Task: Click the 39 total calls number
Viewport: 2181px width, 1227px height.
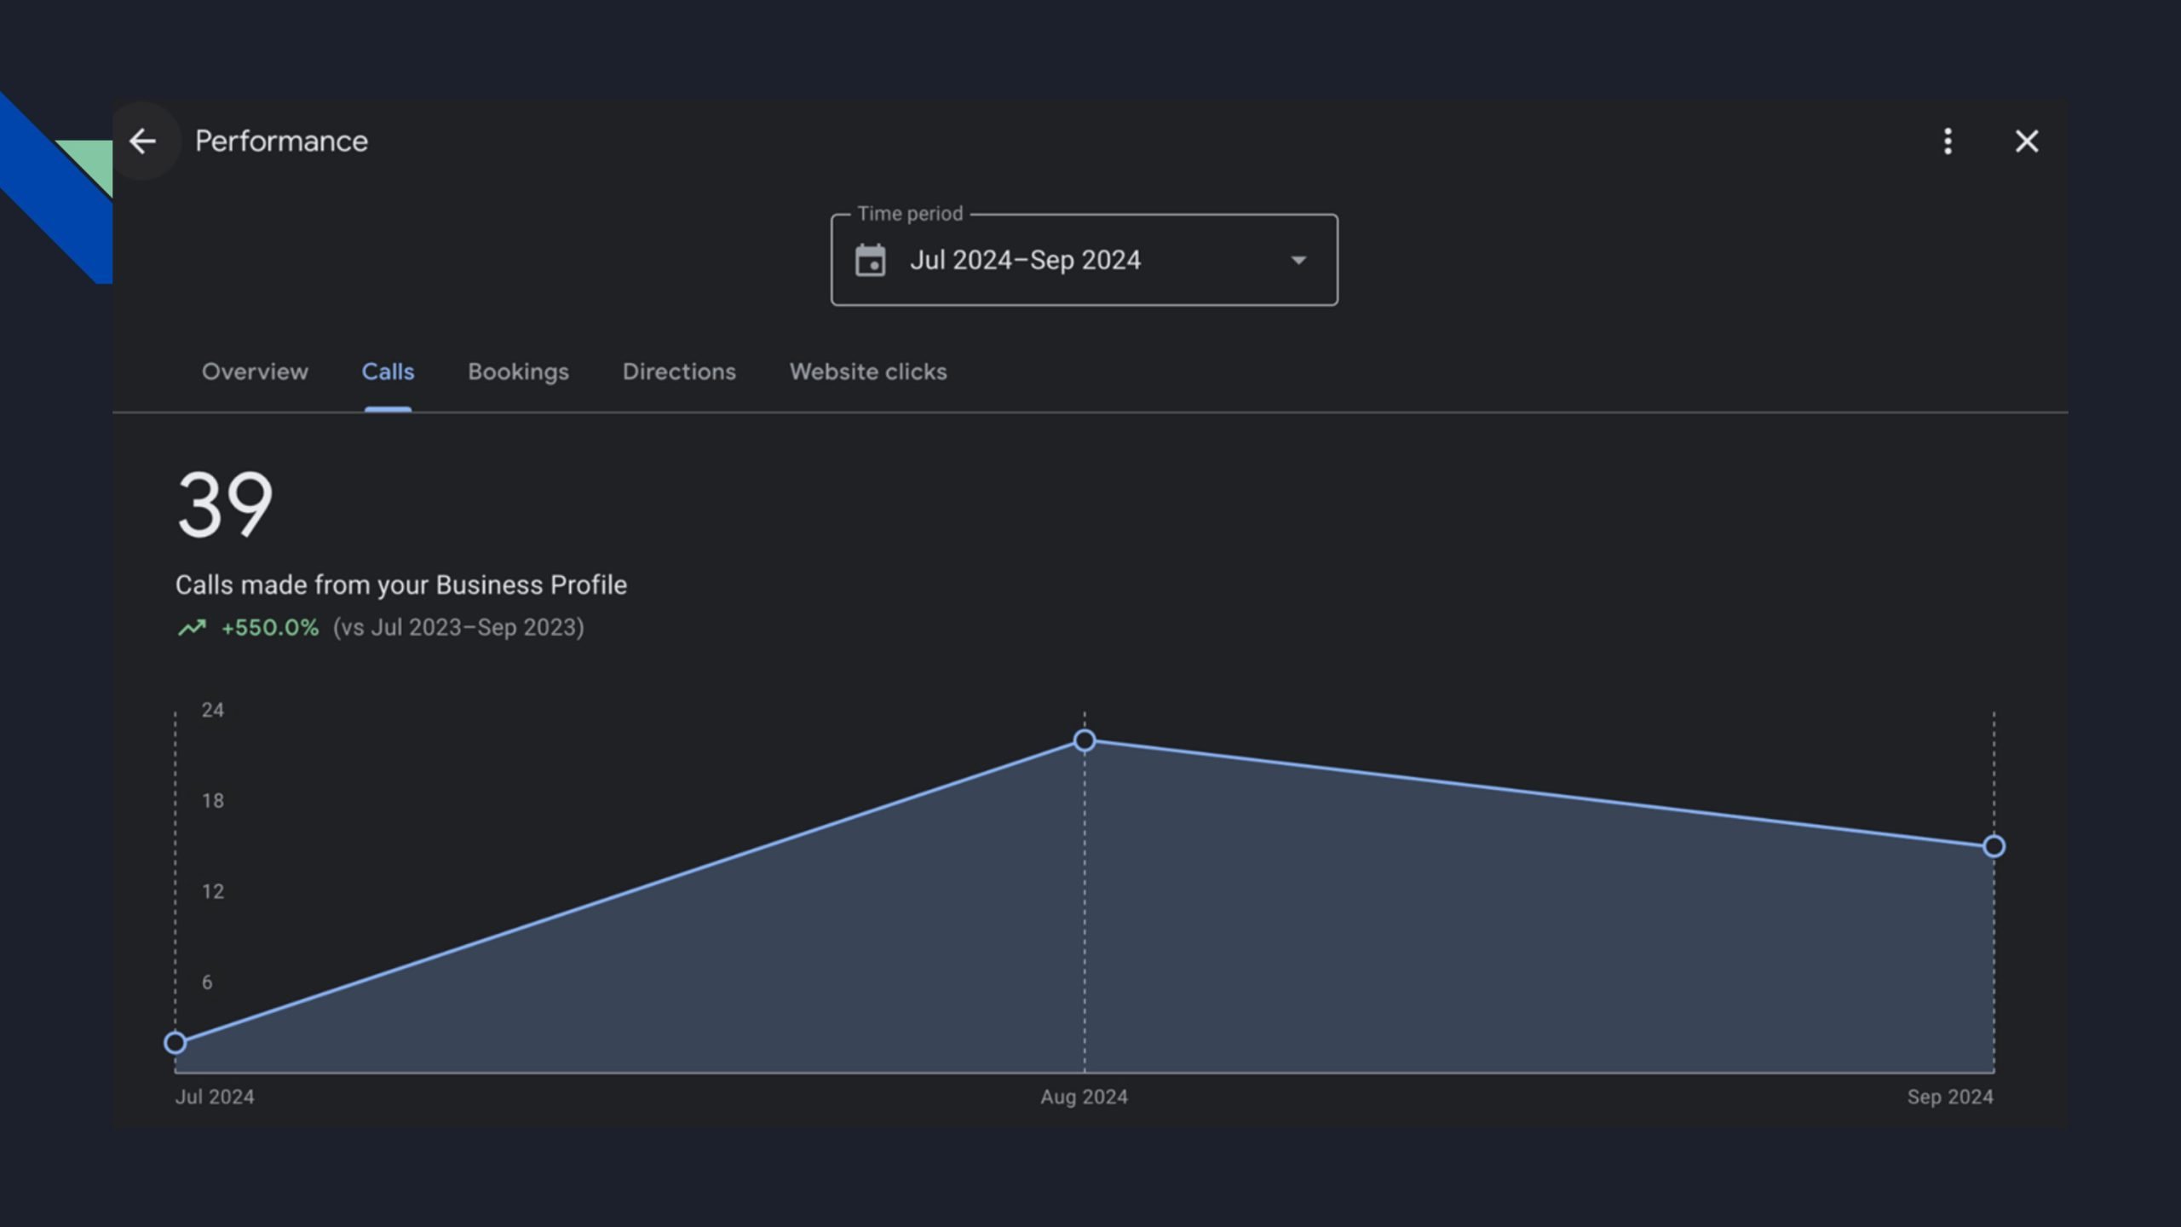Action: click(225, 505)
